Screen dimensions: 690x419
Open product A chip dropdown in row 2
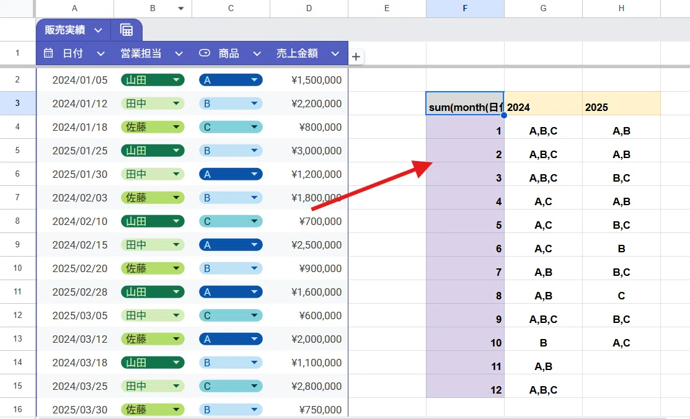[254, 80]
